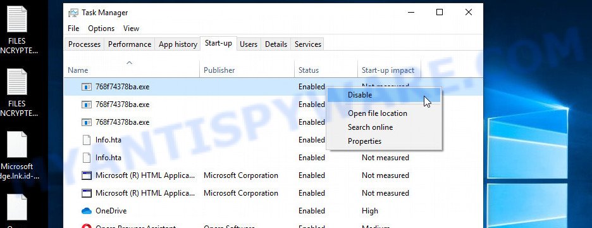Click the icon of the highlighted 768f74378ba.exe row

point(87,87)
